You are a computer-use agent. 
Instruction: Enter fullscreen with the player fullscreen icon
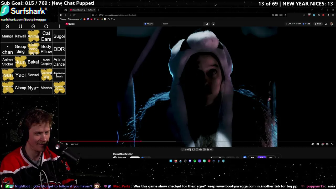332,144
